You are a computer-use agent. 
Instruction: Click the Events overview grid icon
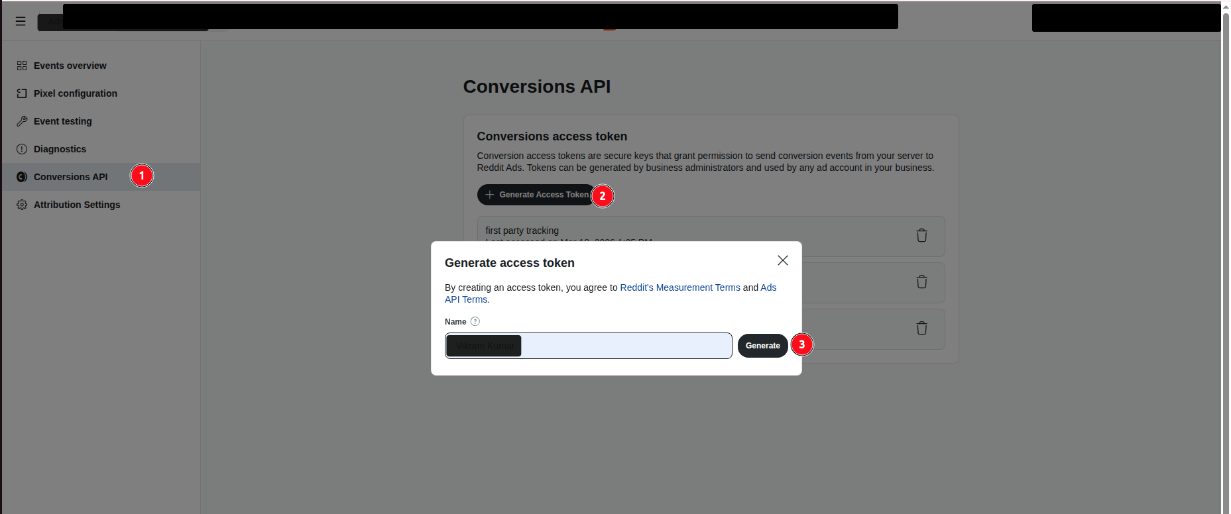click(22, 66)
